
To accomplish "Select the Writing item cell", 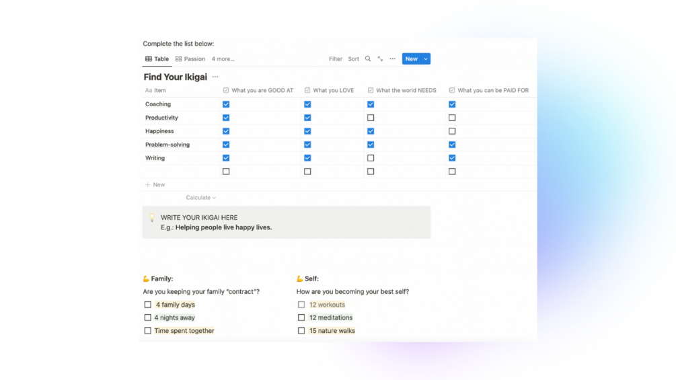I will point(181,158).
